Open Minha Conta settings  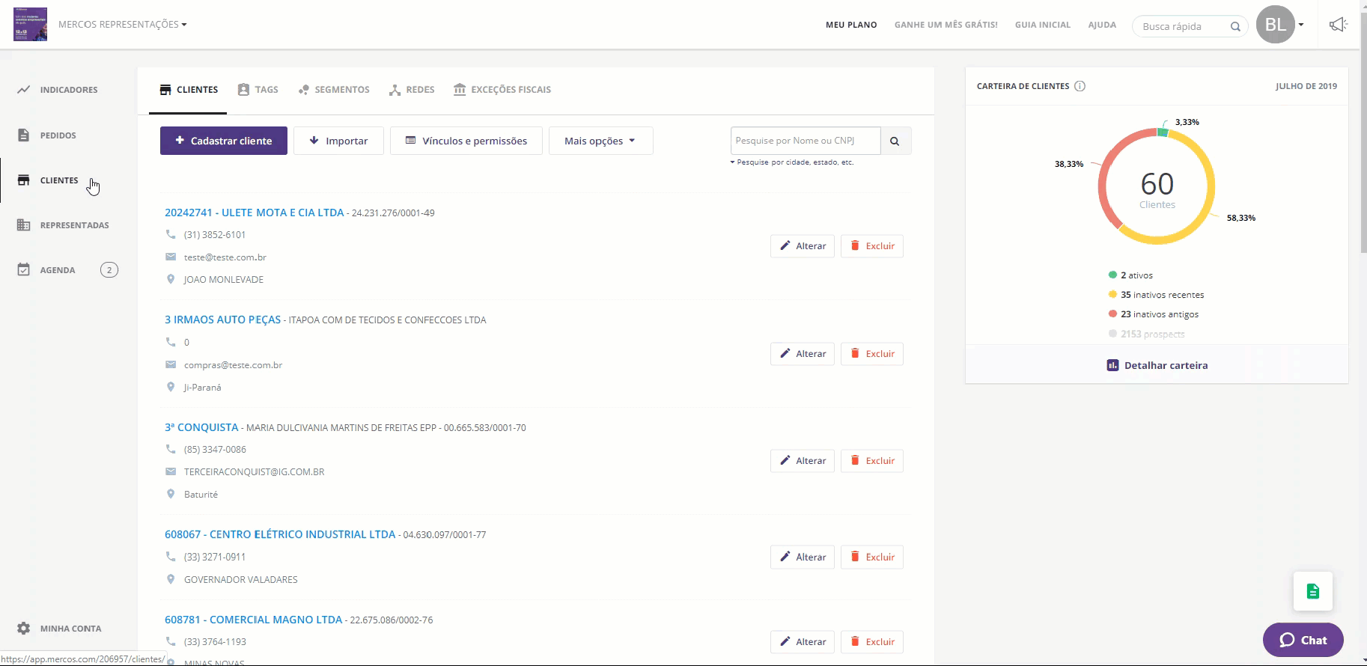pyautogui.click(x=70, y=629)
